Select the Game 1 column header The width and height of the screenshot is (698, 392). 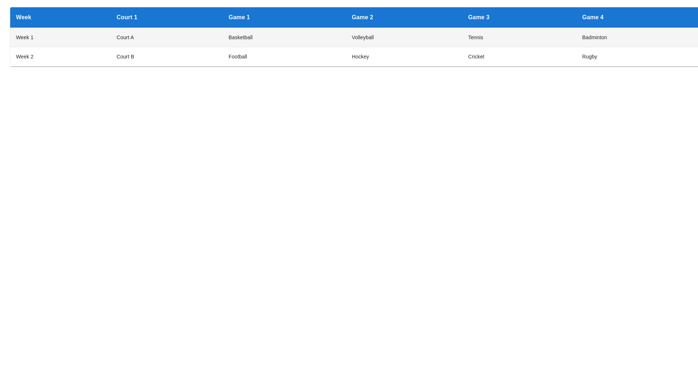coord(239,17)
